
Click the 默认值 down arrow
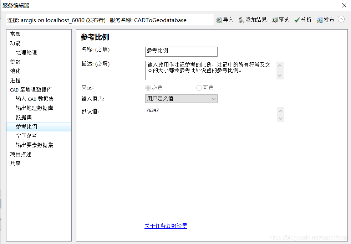tap(280, 118)
